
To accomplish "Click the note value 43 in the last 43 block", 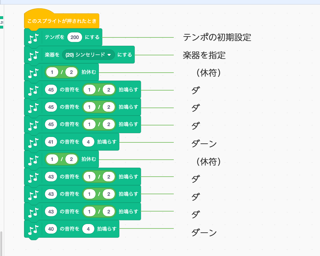I will point(51,212).
